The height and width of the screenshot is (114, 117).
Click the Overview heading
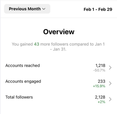coord(59,32)
